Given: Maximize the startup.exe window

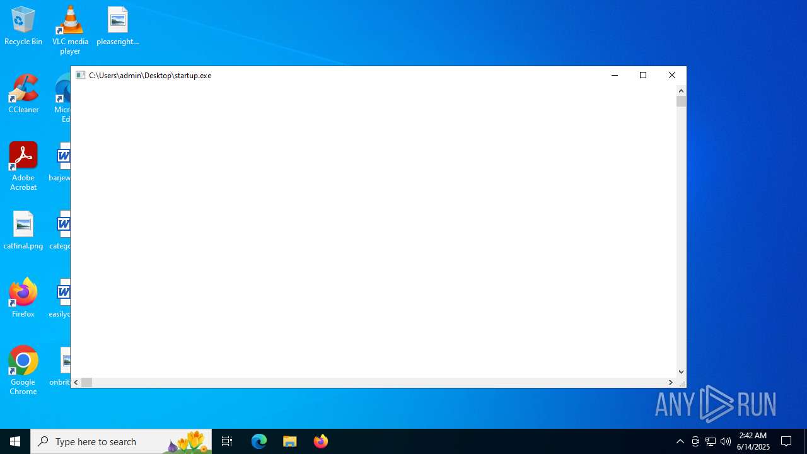Looking at the screenshot, I should (x=643, y=75).
